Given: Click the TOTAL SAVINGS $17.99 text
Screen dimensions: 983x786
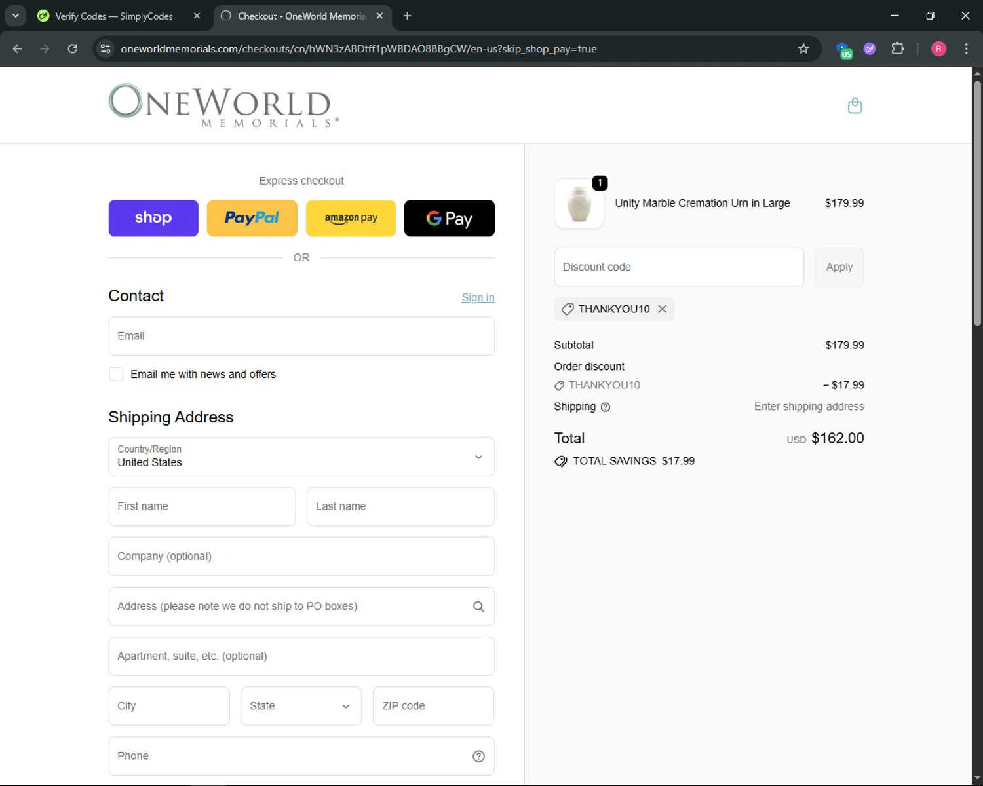Looking at the screenshot, I should [x=634, y=461].
